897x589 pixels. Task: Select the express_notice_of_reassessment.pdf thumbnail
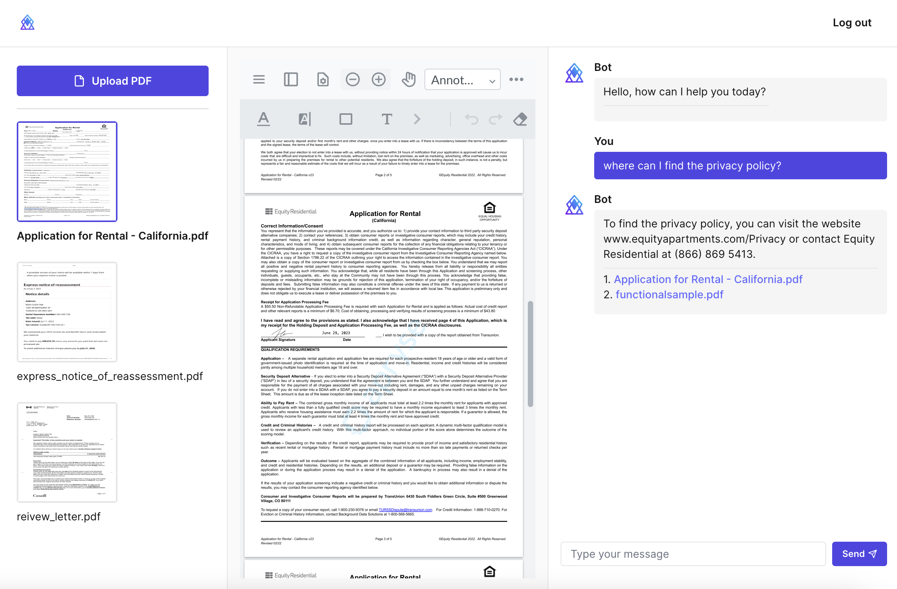67,312
